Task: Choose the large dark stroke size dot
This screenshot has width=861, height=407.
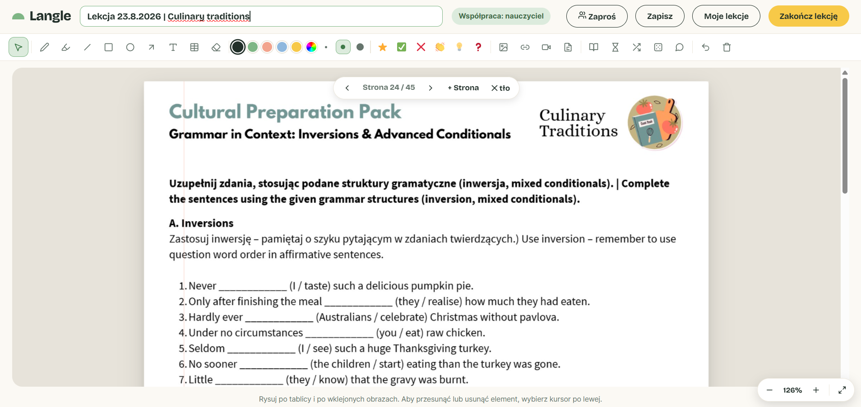Action: point(360,47)
